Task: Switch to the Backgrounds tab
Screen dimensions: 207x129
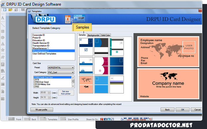Action: [x=93, y=35]
